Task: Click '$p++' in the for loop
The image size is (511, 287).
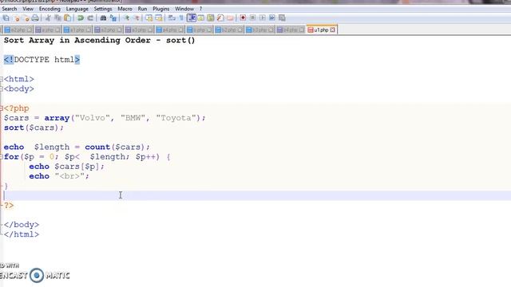Action: click(145, 157)
